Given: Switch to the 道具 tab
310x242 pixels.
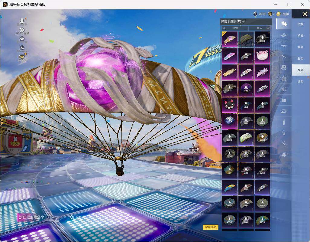Looking at the screenshot, I should [x=301, y=82].
